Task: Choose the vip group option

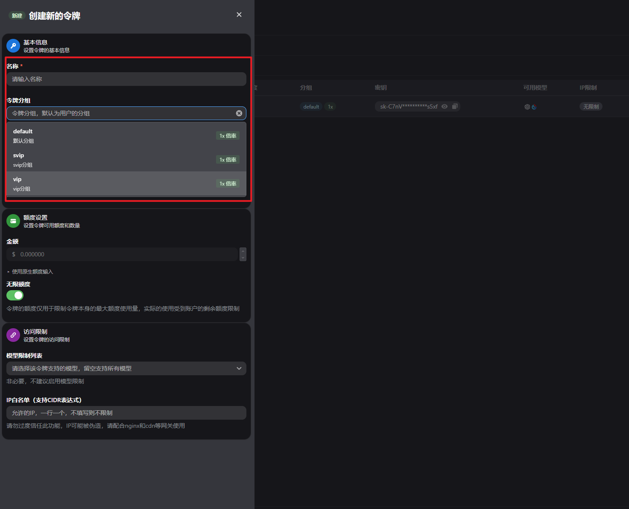Action: 126,184
